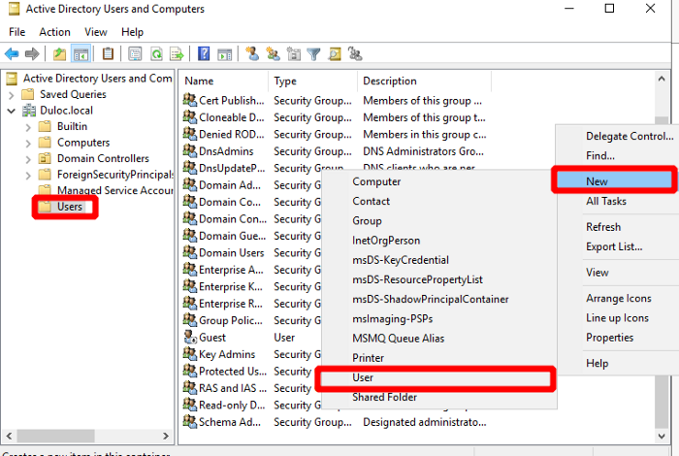The width and height of the screenshot is (679, 456).
Task: Open Properties via toolbar sheet icon
Action: coord(135,54)
